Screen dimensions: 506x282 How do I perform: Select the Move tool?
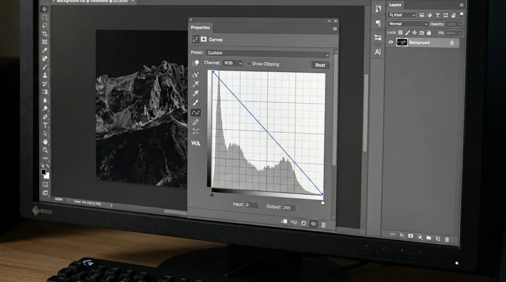tap(44, 9)
